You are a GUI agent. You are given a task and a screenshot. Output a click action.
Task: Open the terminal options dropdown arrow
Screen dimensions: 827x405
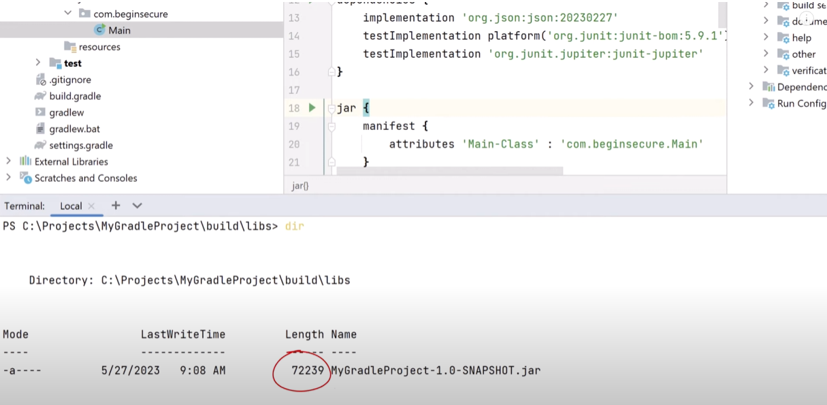tap(137, 206)
